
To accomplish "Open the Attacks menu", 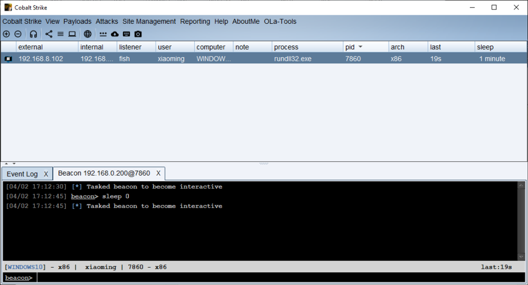I will point(107,22).
